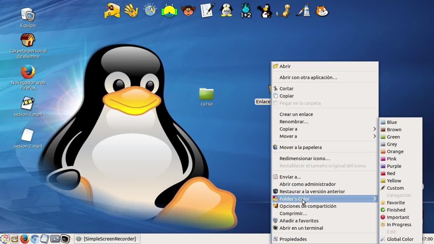Select Enviar a… in the menu
This screenshot has width=434, height=244.
point(325,177)
